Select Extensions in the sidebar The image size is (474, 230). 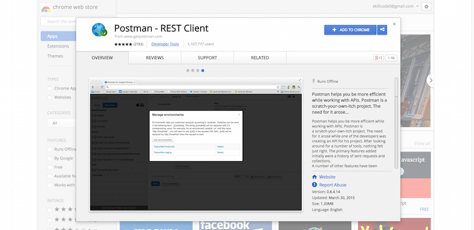tap(58, 46)
